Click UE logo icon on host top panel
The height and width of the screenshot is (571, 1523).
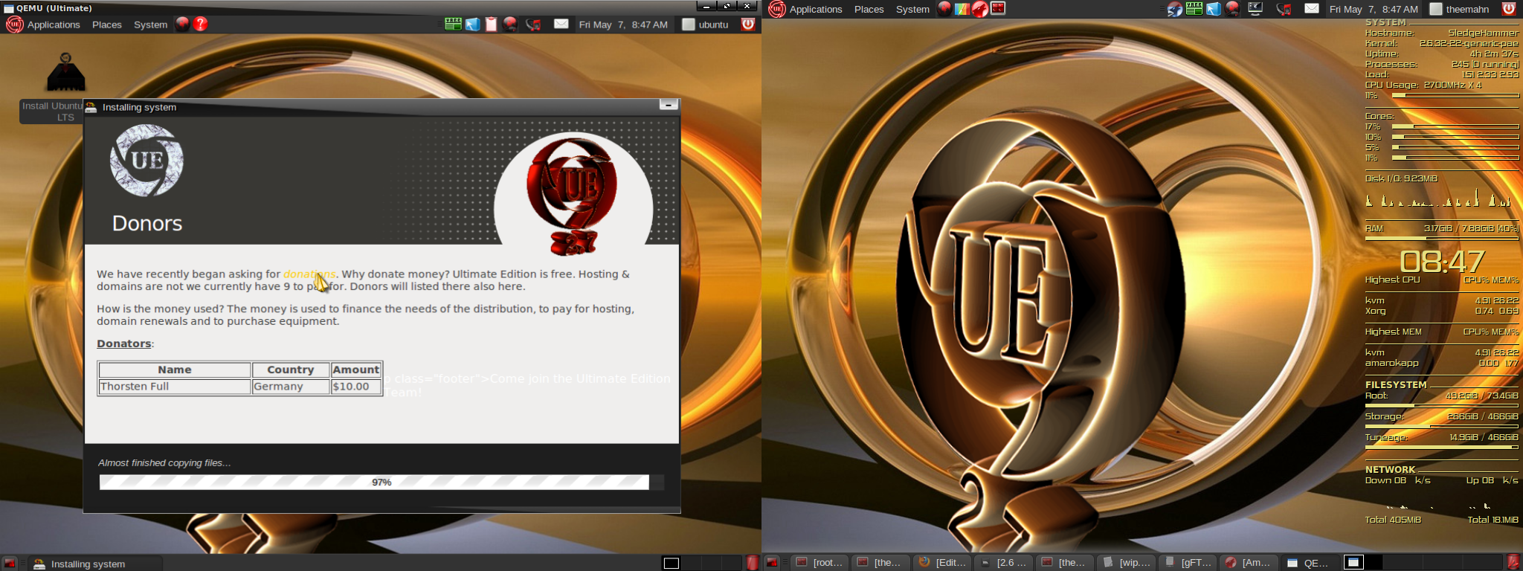(777, 9)
